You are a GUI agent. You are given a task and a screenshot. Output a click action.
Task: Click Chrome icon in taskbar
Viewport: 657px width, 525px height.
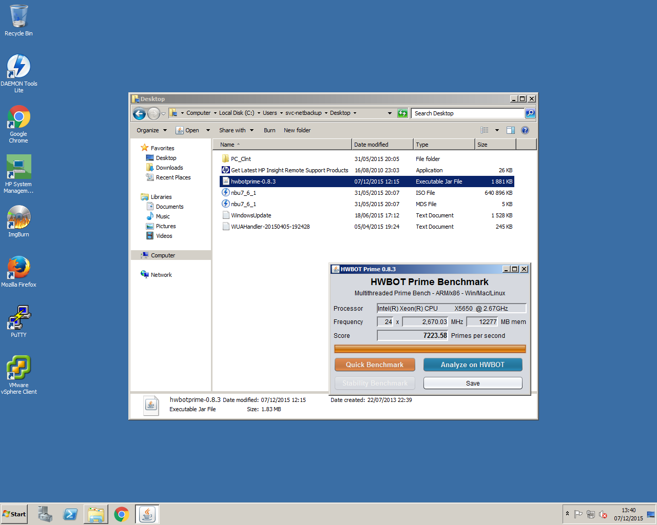coord(122,514)
